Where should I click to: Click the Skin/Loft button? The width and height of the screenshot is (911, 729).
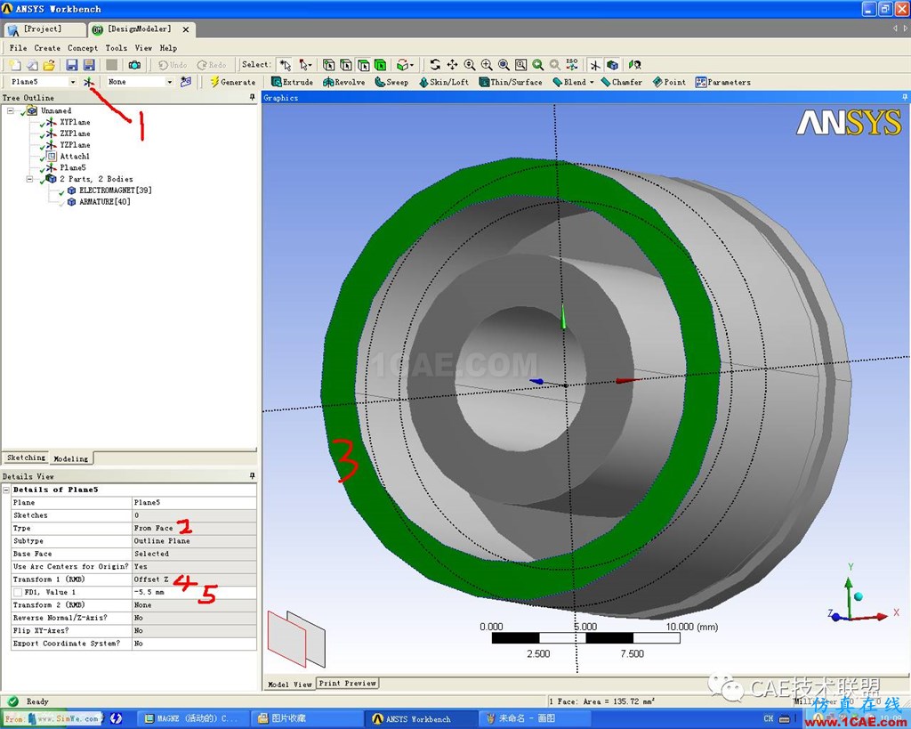click(444, 82)
